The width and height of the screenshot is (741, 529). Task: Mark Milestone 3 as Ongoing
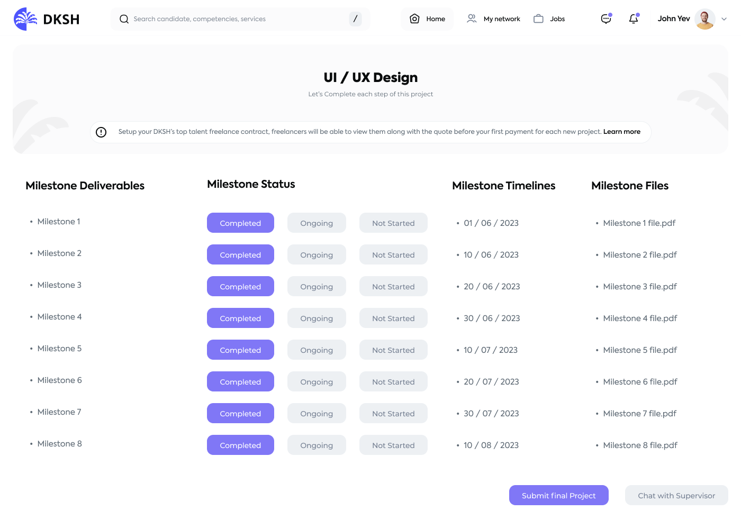tap(317, 286)
